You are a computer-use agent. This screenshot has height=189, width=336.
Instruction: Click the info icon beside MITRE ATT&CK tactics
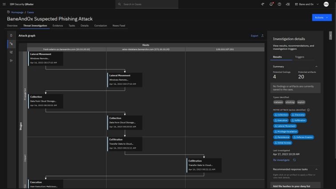pyautogui.click(x=308, y=110)
